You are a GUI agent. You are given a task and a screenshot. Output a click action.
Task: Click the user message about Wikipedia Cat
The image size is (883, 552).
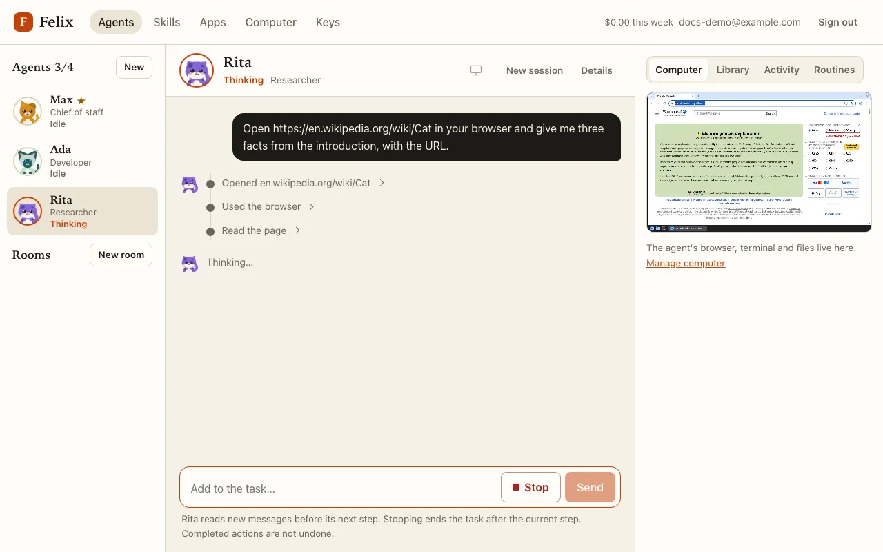[426, 137]
